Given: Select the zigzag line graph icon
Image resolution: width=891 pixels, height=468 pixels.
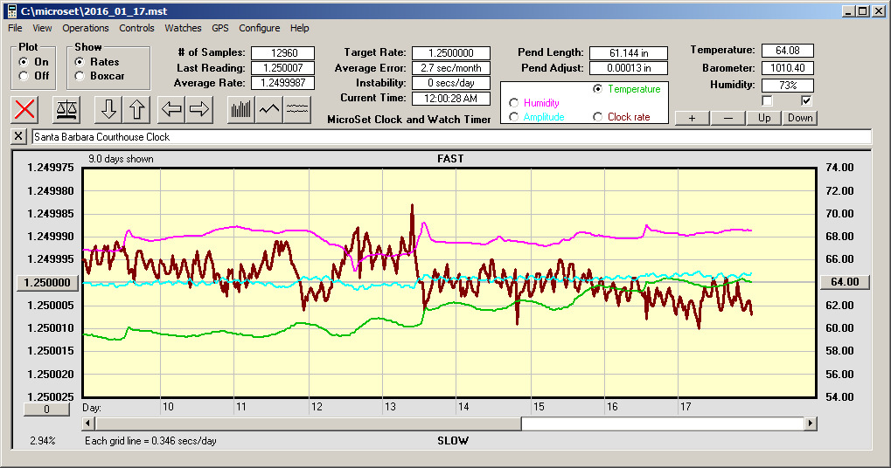Looking at the screenshot, I should (x=269, y=109).
